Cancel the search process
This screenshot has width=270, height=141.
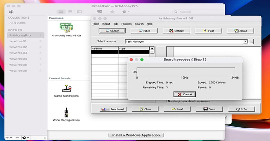(x=184, y=94)
